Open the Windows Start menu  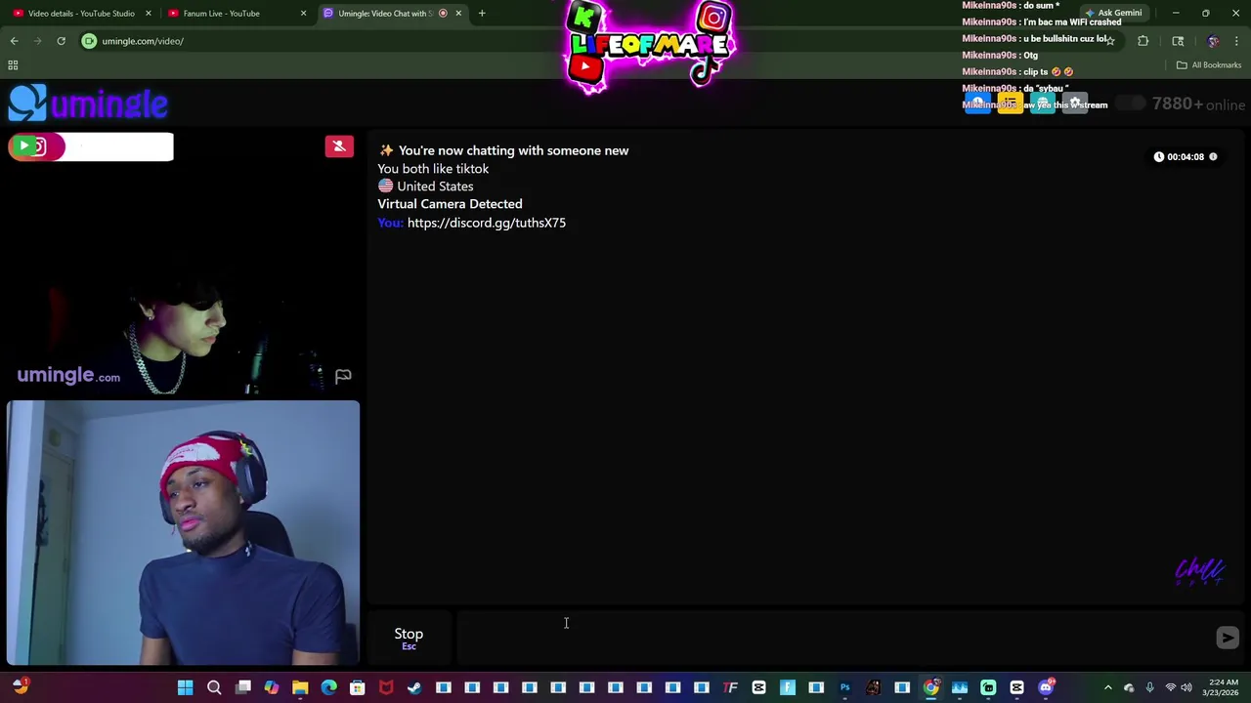(x=185, y=688)
